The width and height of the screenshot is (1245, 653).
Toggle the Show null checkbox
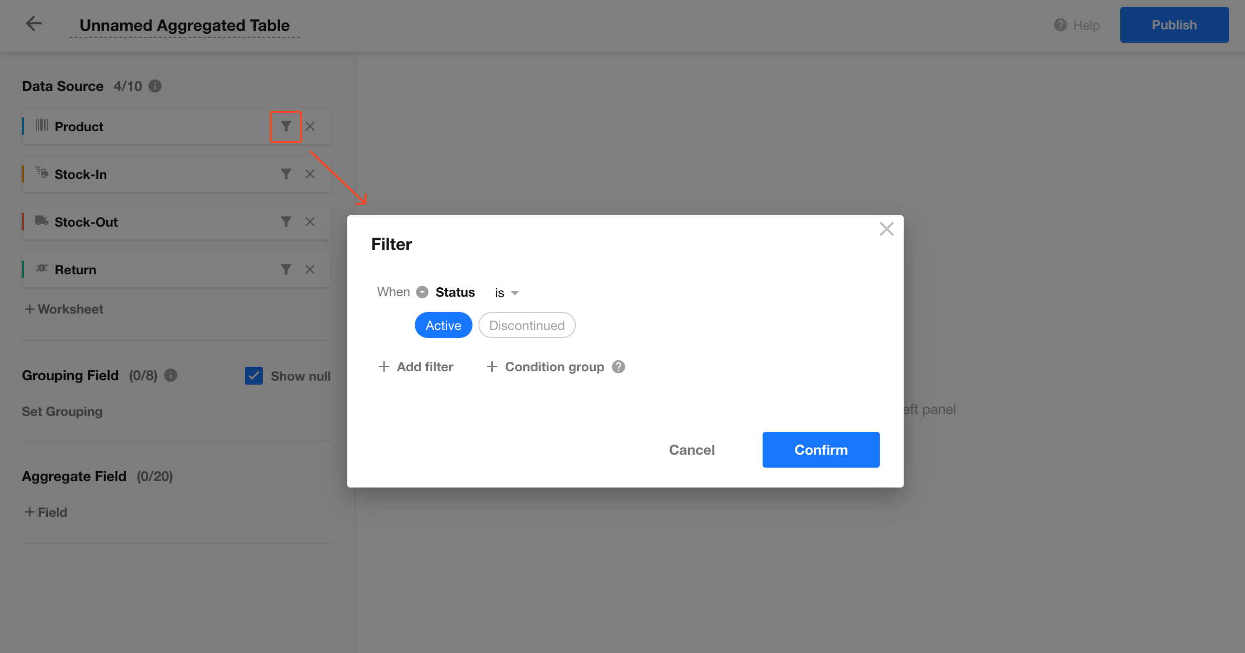click(254, 376)
